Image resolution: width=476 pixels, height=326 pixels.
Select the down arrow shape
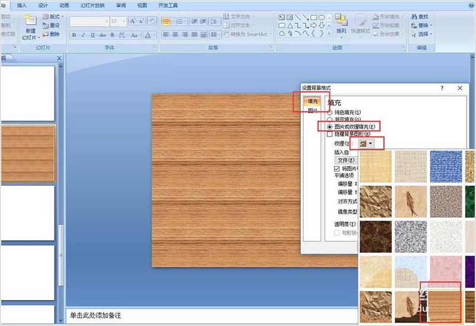(322, 25)
